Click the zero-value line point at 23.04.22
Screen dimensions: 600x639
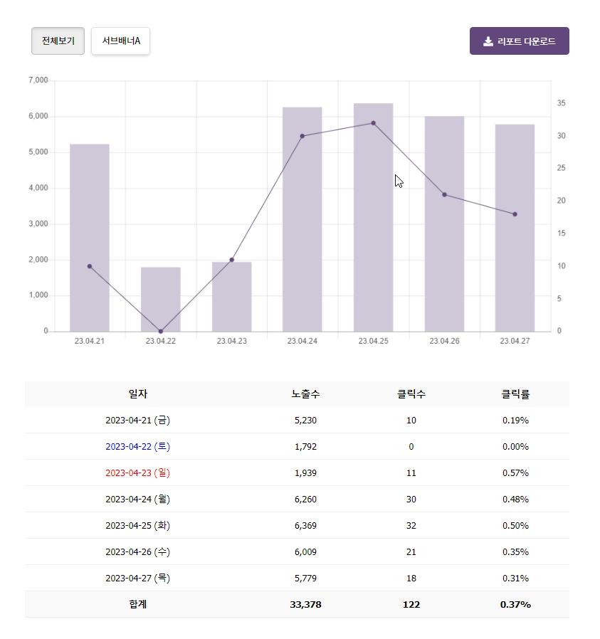click(x=161, y=332)
